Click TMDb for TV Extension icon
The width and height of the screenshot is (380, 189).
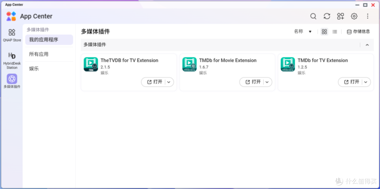point(288,64)
